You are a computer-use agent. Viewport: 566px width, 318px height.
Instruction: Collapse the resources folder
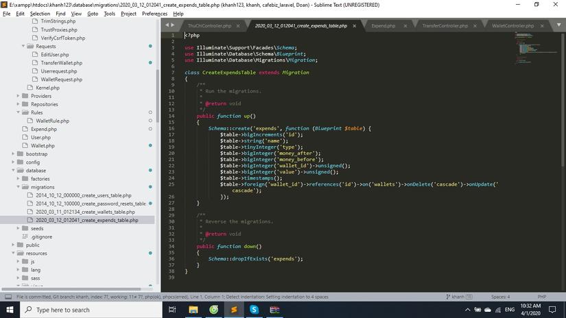(13, 254)
